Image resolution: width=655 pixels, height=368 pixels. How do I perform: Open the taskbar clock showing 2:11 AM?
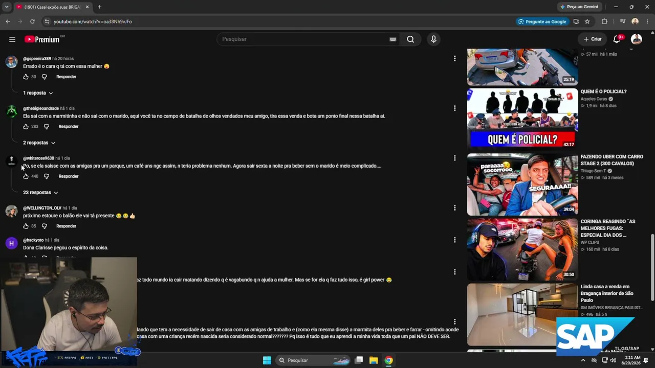coord(632,360)
